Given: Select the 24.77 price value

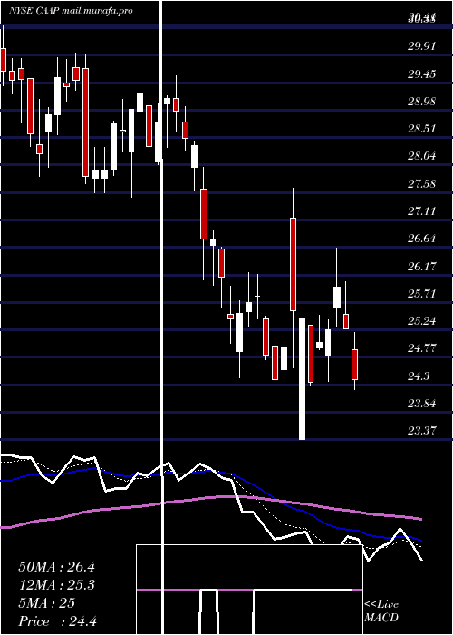Looking at the screenshot, I should (422, 348).
